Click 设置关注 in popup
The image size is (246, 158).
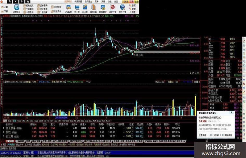(202, 135)
